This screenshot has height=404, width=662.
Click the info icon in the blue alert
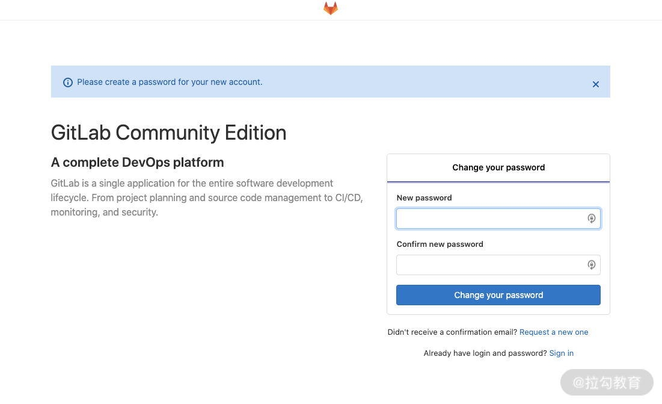68,82
